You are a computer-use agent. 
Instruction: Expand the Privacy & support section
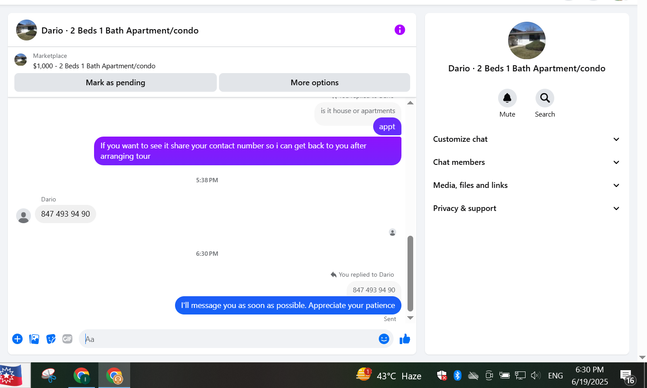click(526, 208)
